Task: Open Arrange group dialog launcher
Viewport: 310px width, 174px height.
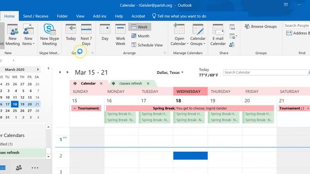Action: (165, 53)
